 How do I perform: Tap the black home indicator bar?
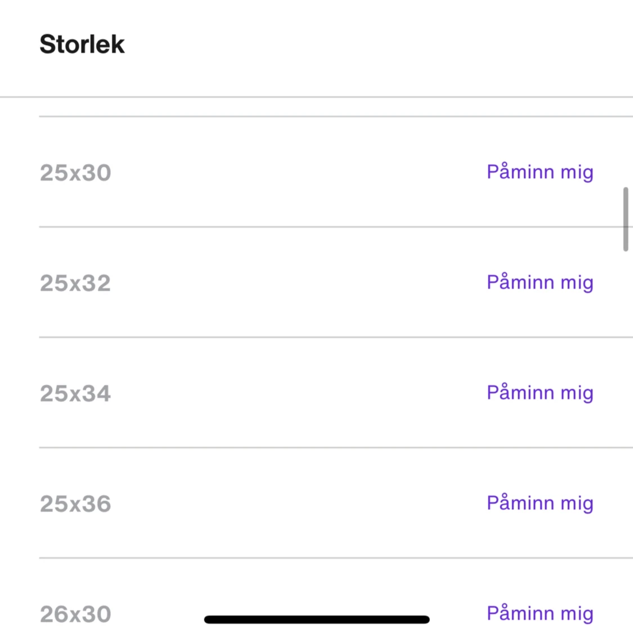point(317,619)
